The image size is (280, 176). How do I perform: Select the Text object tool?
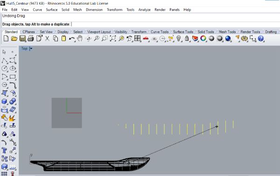pos(4,150)
